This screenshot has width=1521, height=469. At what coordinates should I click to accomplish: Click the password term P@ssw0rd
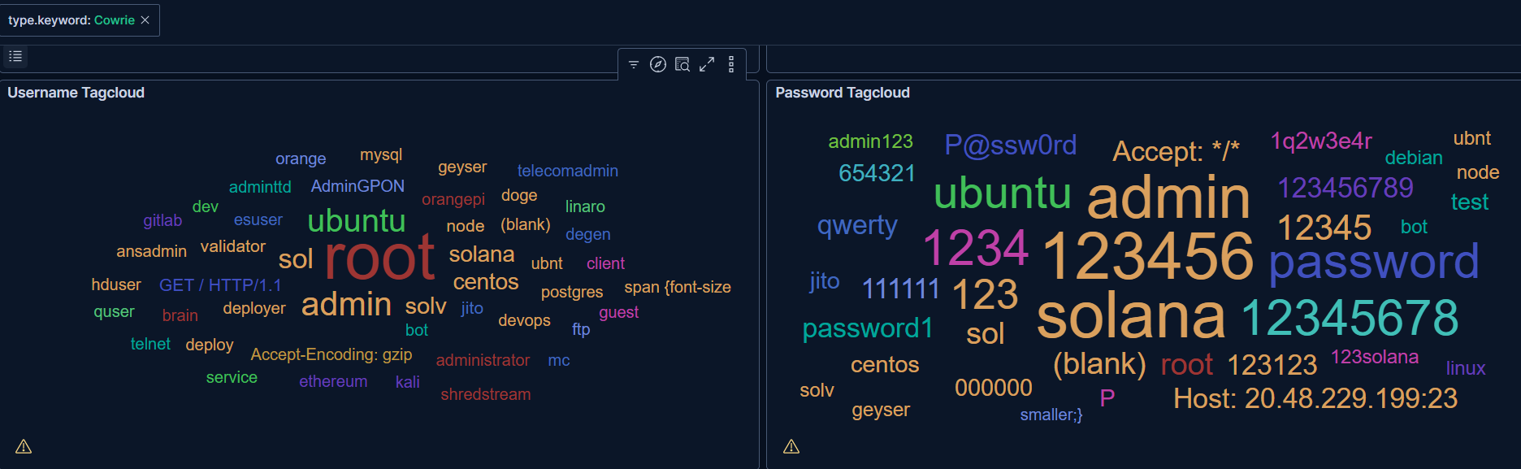coord(1010,145)
